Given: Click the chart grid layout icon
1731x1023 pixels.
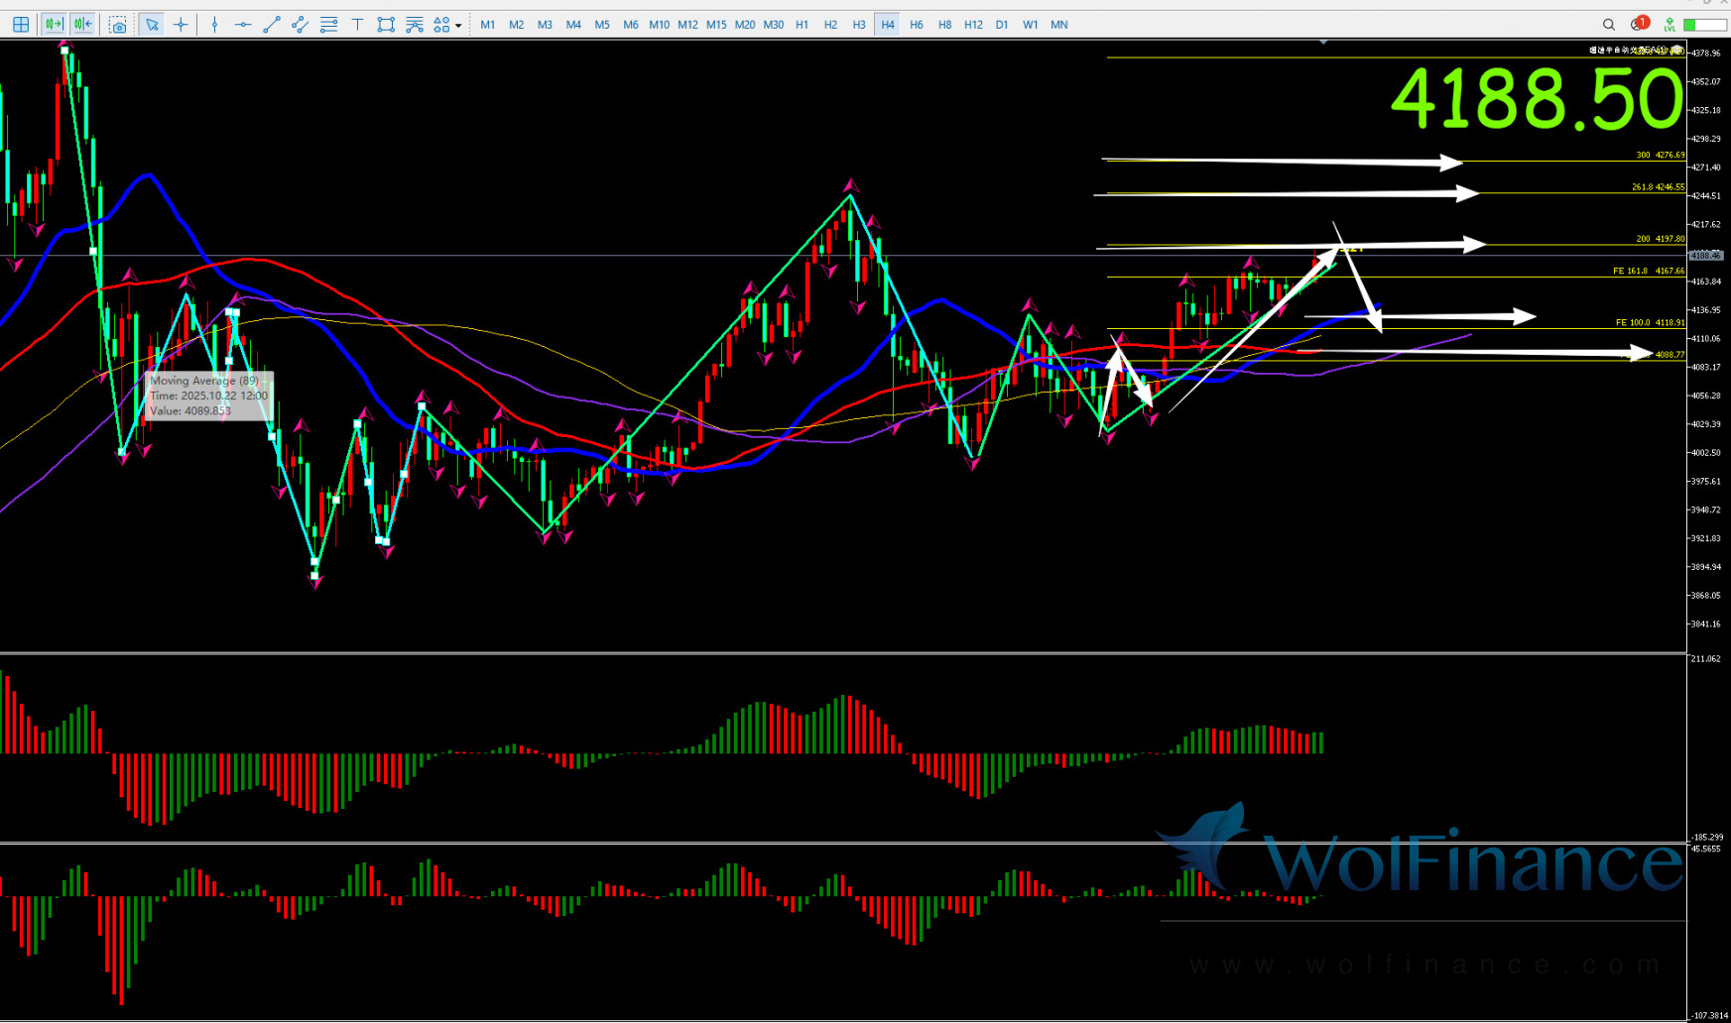Looking at the screenshot, I should click(21, 25).
